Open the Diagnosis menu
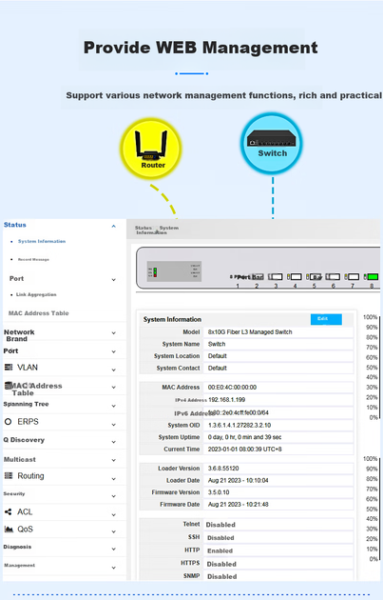 tap(17, 547)
